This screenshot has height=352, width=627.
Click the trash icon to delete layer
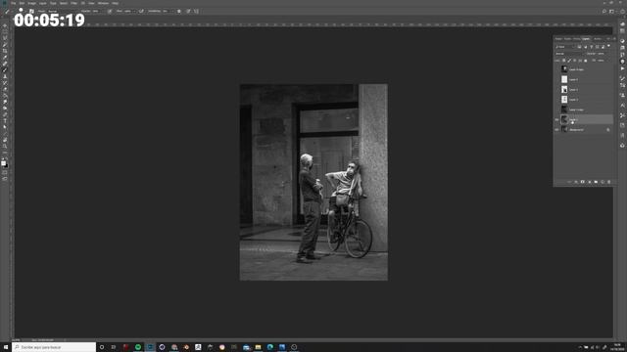[609, 182]
